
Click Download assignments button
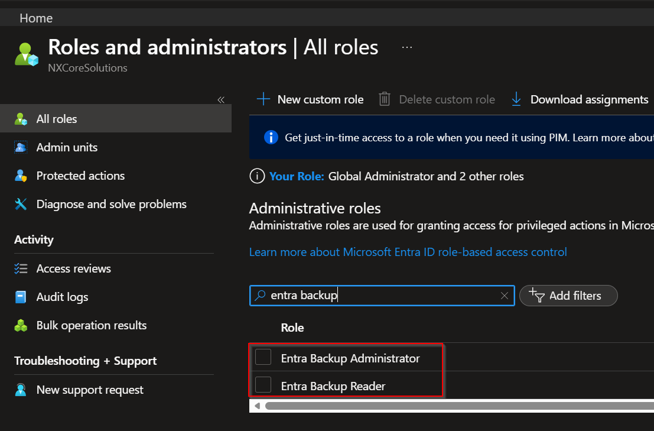point(580,99)
